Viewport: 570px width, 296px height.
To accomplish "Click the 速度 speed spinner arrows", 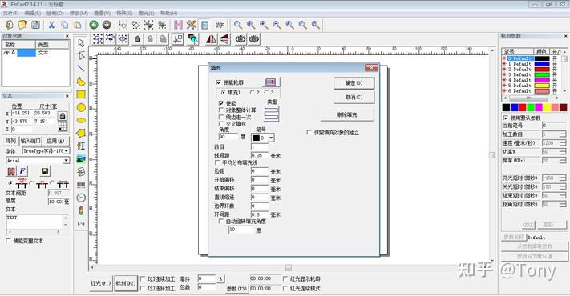I will pos(563,143).
